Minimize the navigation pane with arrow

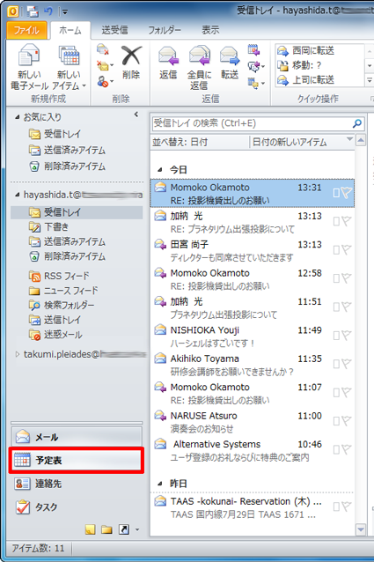(x=136, y=115)
